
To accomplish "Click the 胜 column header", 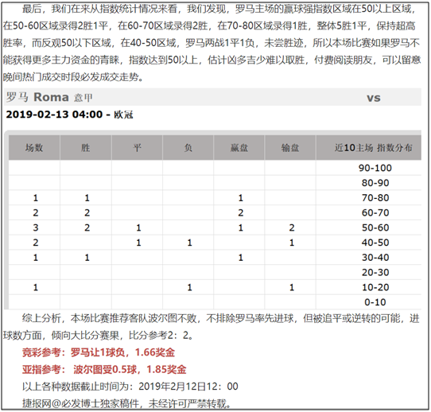I will coord(86,148).
